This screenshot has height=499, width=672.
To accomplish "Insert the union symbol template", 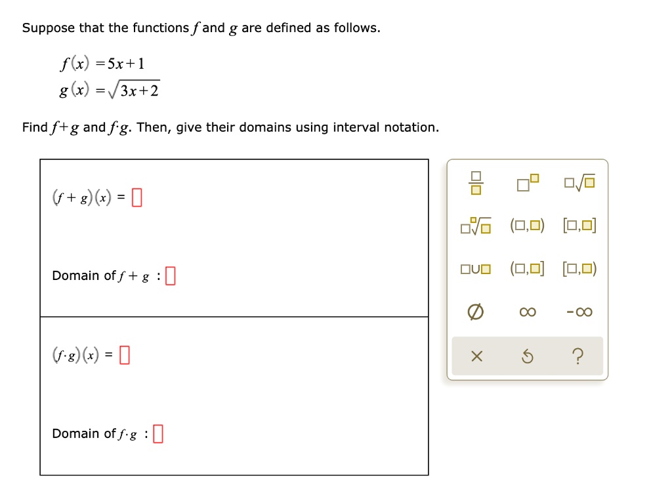I will click(x=477, y=269).
